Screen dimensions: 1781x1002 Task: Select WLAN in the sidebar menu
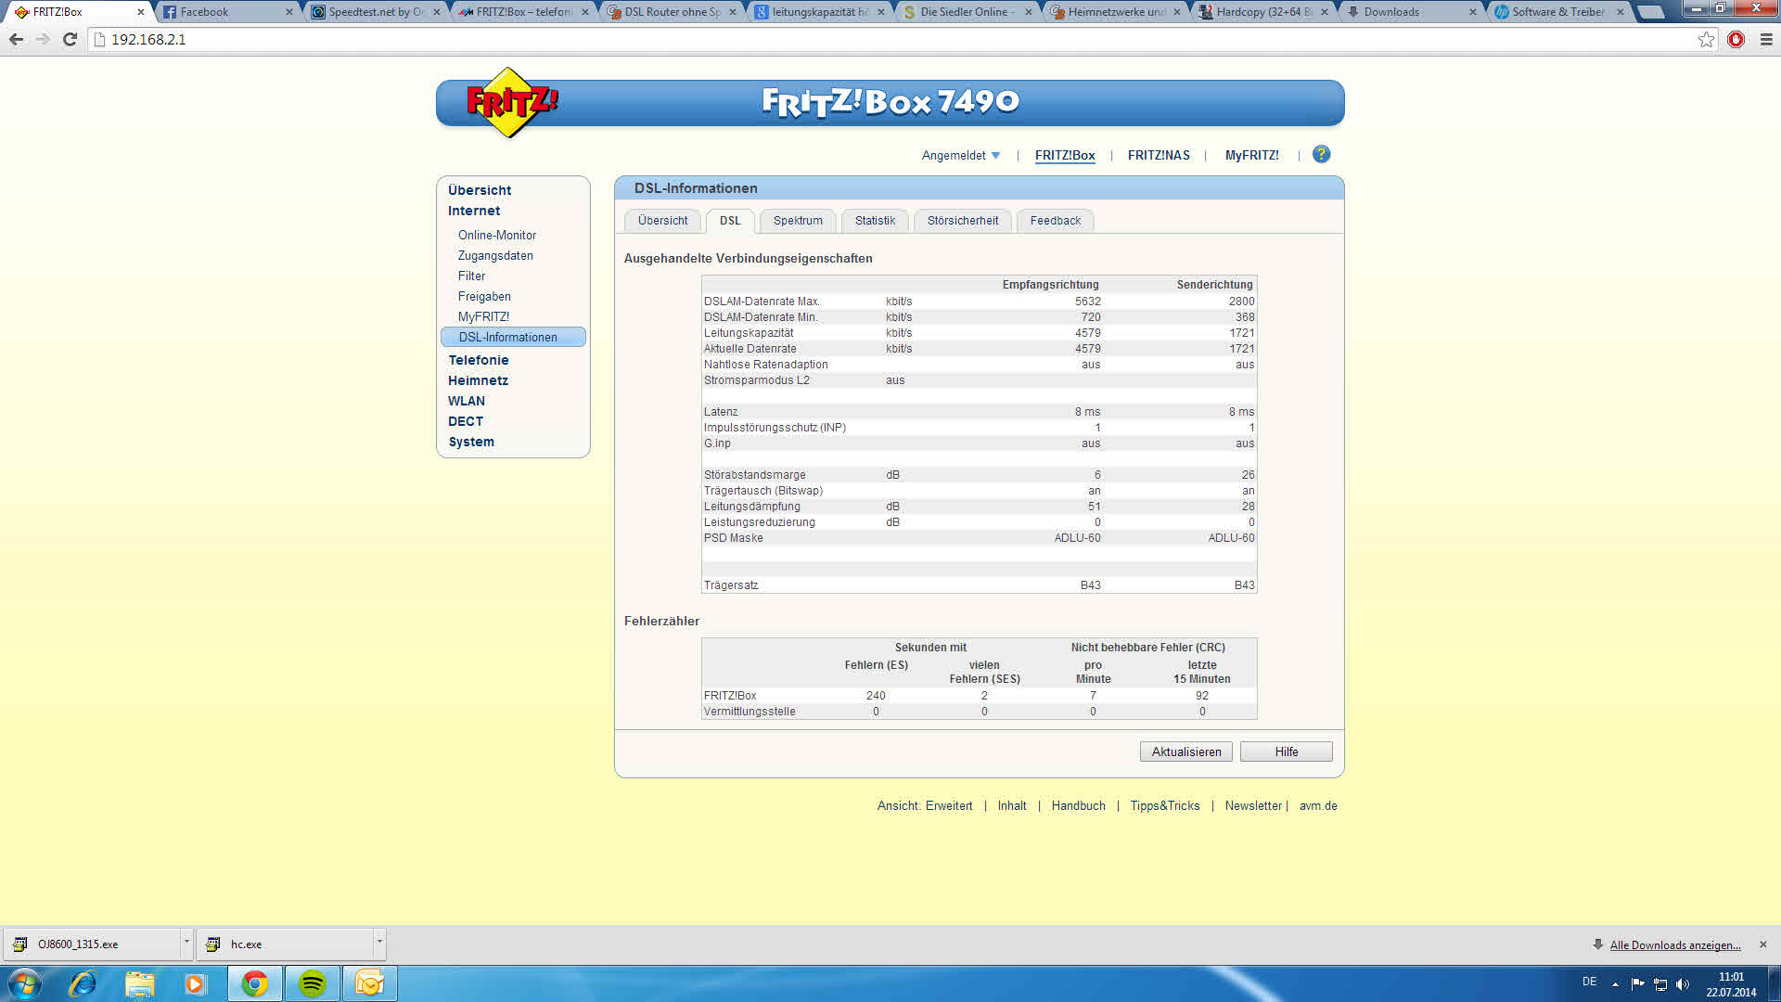[x=467, y=402]
